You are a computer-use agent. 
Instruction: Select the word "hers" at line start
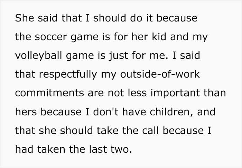click(x=26, y=112)
